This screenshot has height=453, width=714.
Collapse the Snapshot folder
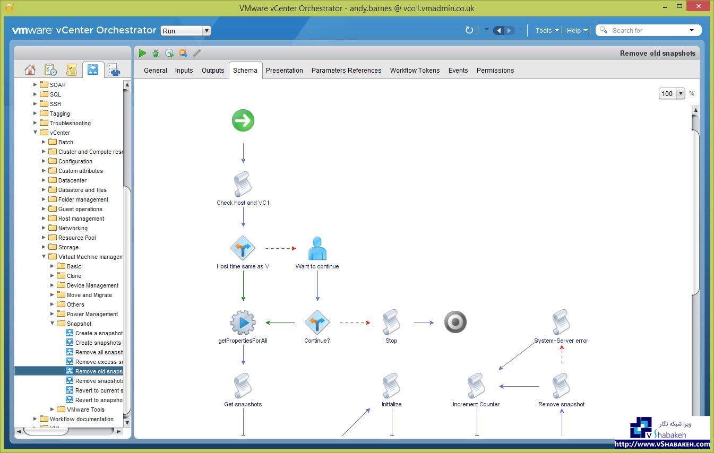pyautogui.click(x=53, y=324)
